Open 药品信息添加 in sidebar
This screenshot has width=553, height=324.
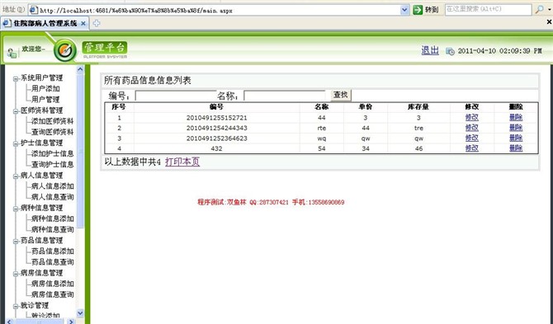tap(53, 251)
